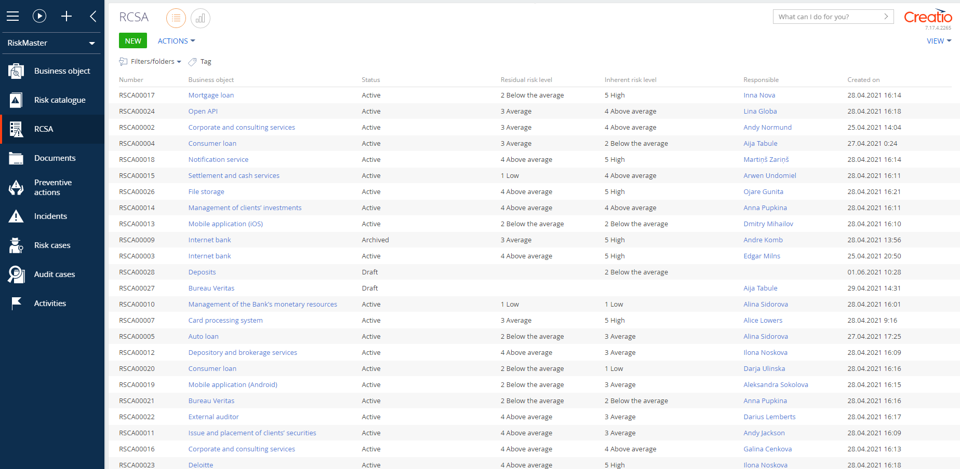Click the plus quick-add icon

(x=66, y=16)
